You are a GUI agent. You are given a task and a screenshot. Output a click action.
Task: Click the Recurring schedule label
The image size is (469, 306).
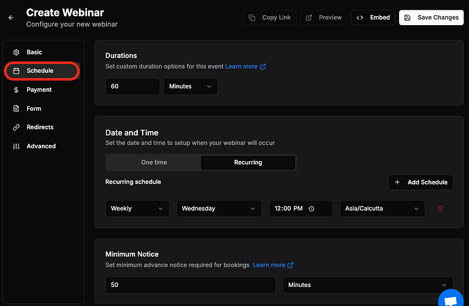click(133, 182)
